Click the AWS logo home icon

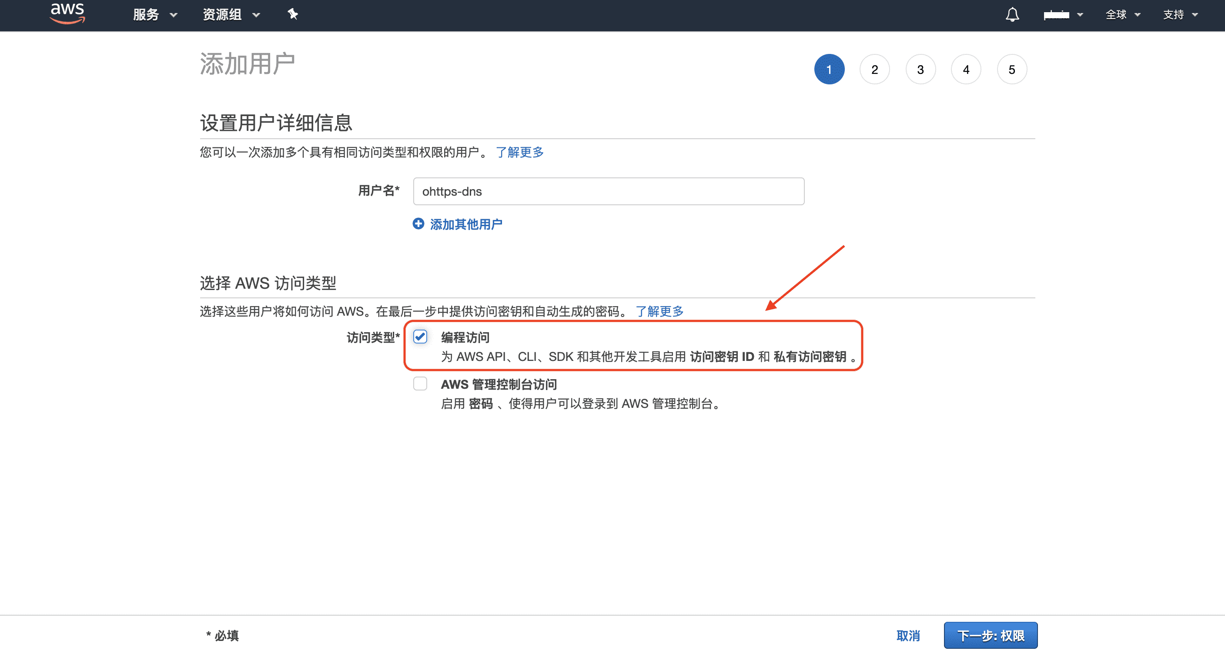tap(67, 13)
